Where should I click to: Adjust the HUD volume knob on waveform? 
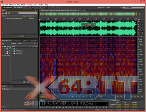[85, 25]
